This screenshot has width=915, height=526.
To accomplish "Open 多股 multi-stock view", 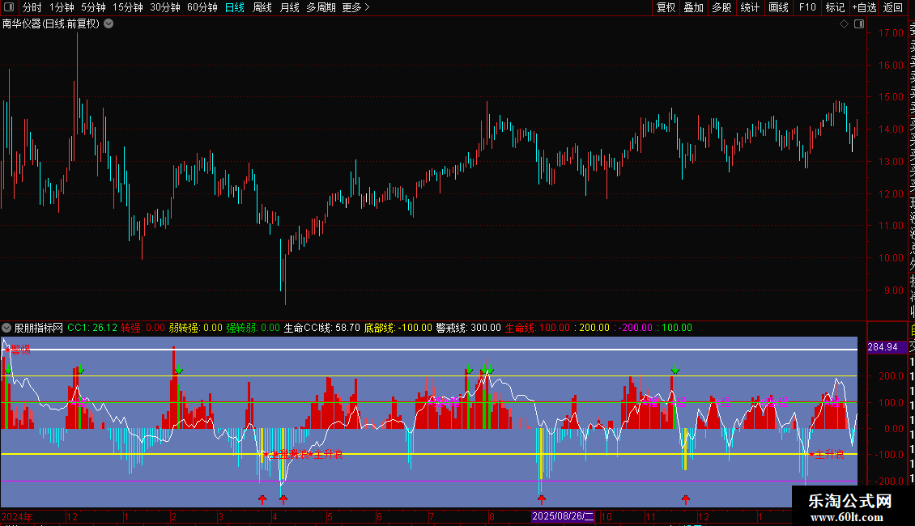I will click(721, 7).
